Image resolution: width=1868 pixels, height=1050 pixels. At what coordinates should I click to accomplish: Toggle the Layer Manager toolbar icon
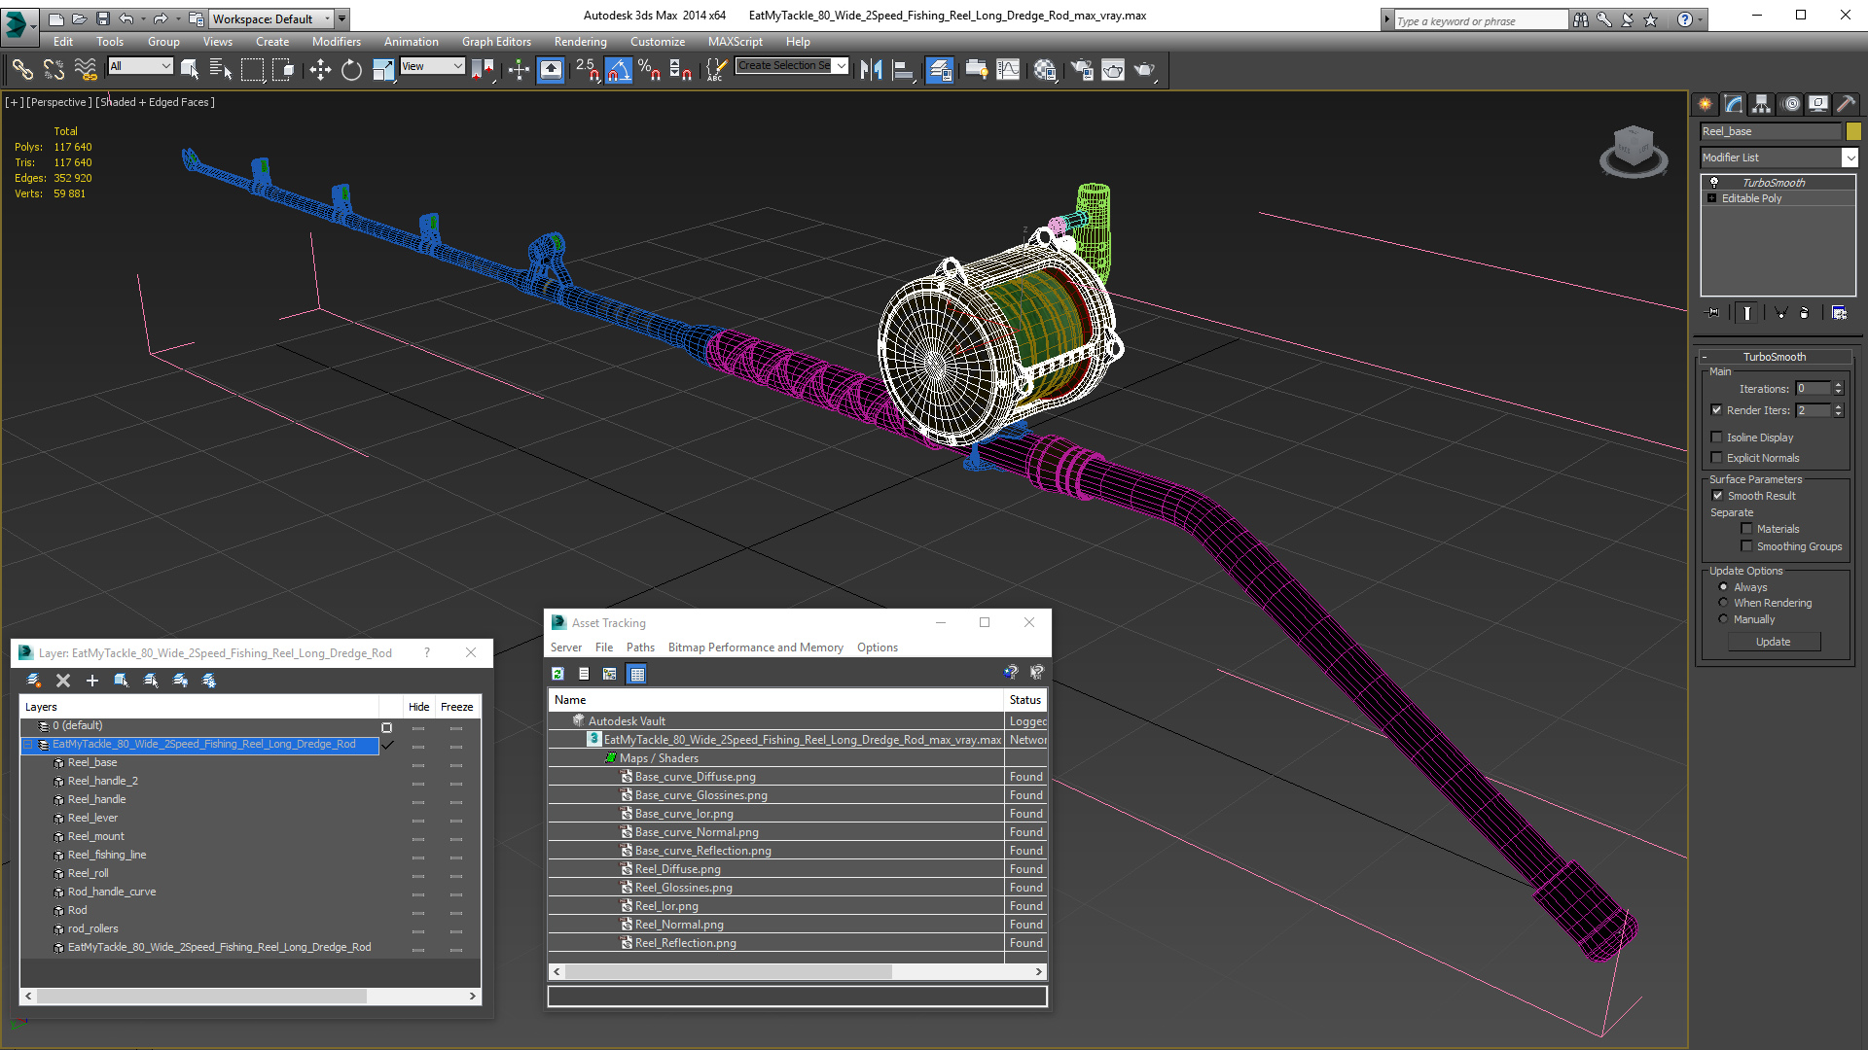[x=939, y=70]
